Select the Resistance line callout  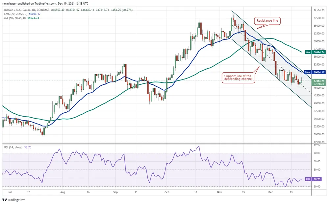pyautogui.click(x=268, y=21)
